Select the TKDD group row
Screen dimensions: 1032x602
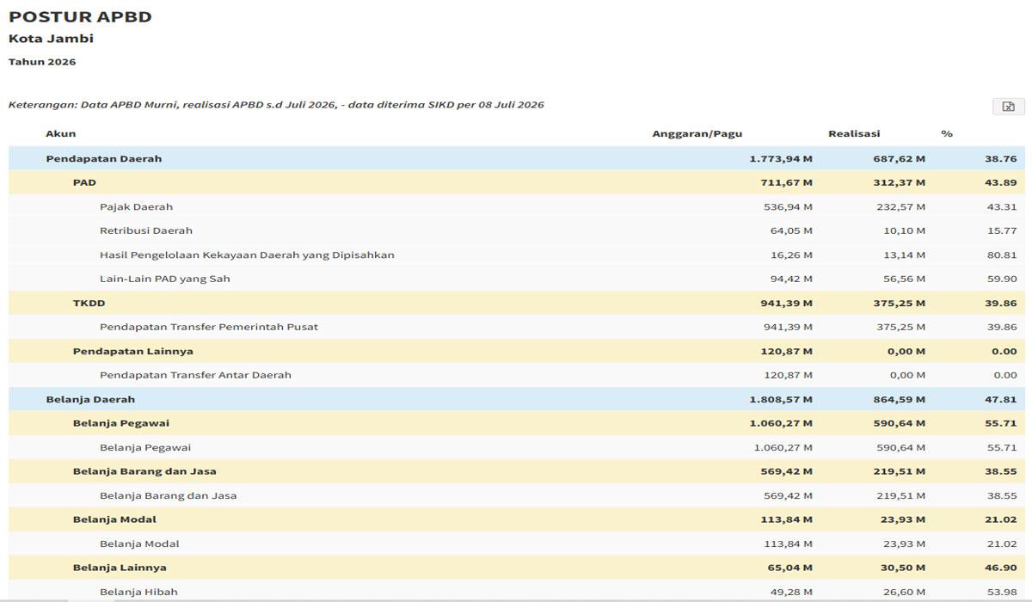tap(517, 303)
